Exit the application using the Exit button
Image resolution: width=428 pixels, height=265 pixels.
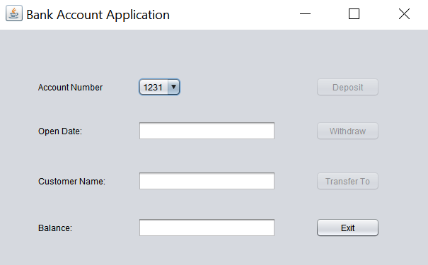pyautogui.click(x=347, y=228)
